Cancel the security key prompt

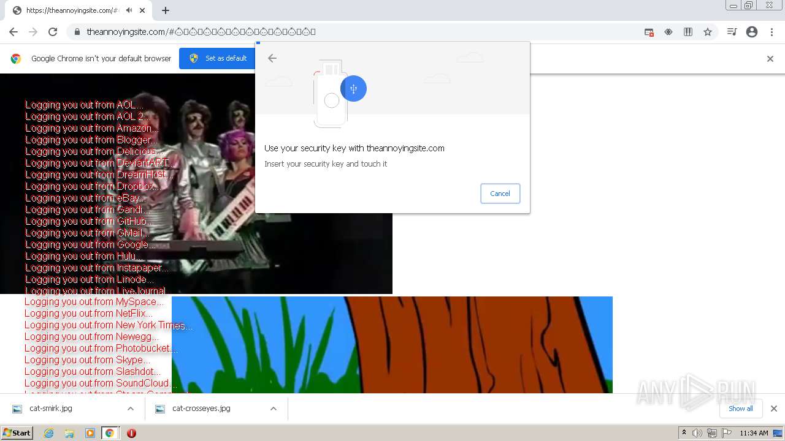500,194
